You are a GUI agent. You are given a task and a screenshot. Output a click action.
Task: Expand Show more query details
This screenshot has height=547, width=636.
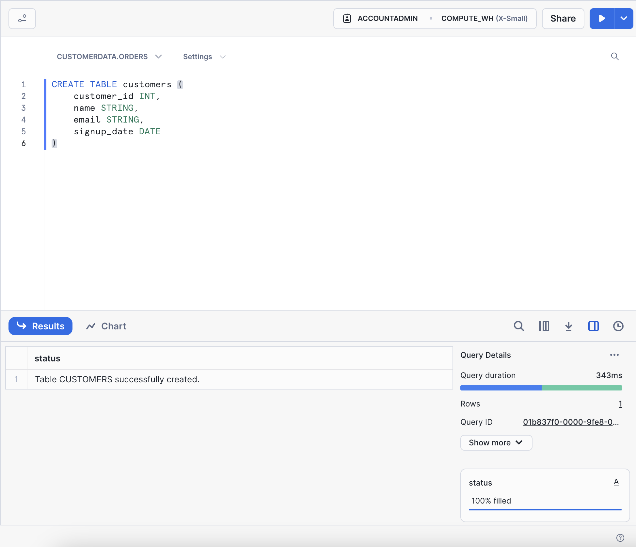(496, 443)
